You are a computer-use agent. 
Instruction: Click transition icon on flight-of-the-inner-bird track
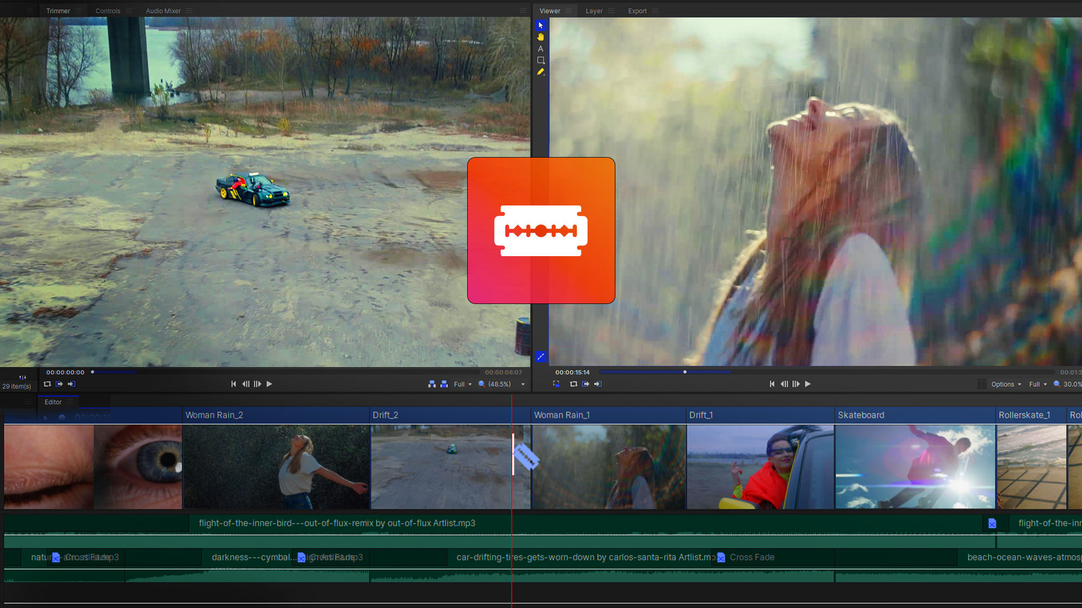pos(992,524)
